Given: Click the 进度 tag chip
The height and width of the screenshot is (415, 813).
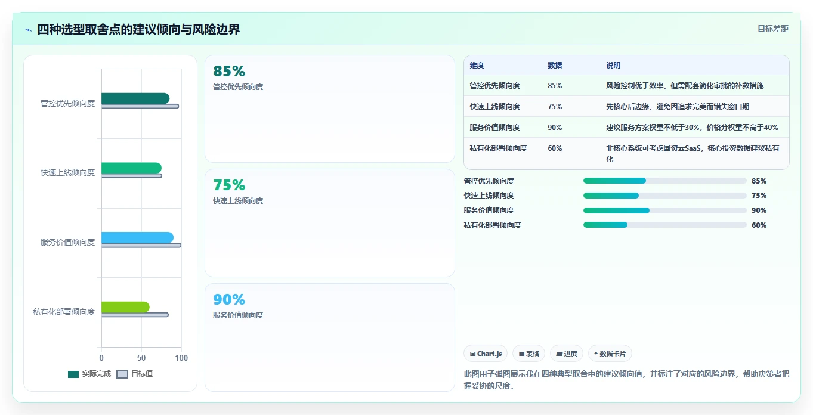Looking at the screenshot, I should click(566, 354).
